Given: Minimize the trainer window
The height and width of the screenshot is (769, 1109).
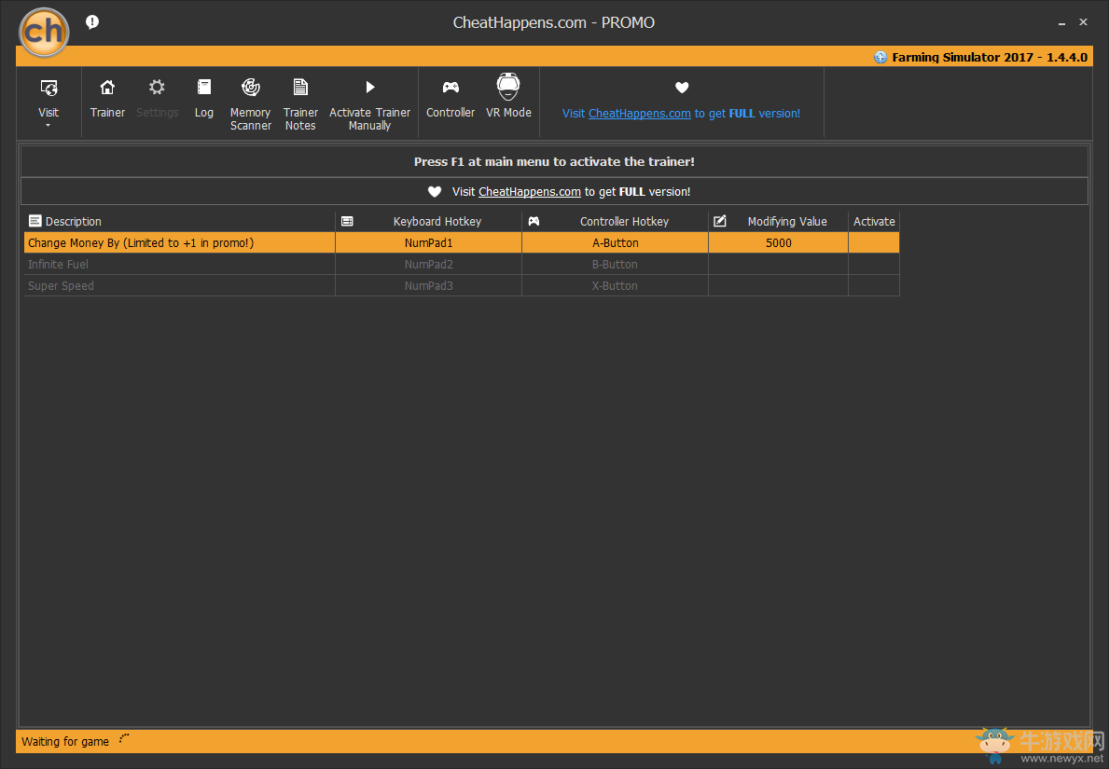Looking at the screenshot, I should pos(1061,22).
